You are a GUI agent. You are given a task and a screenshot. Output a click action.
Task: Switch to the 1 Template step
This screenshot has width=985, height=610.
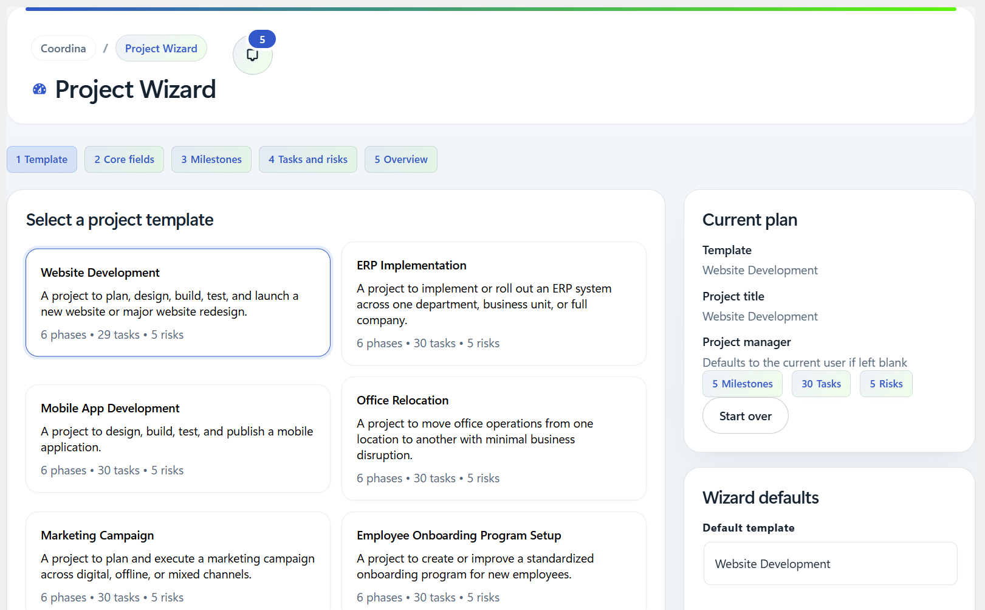click(x=42, y=159)
